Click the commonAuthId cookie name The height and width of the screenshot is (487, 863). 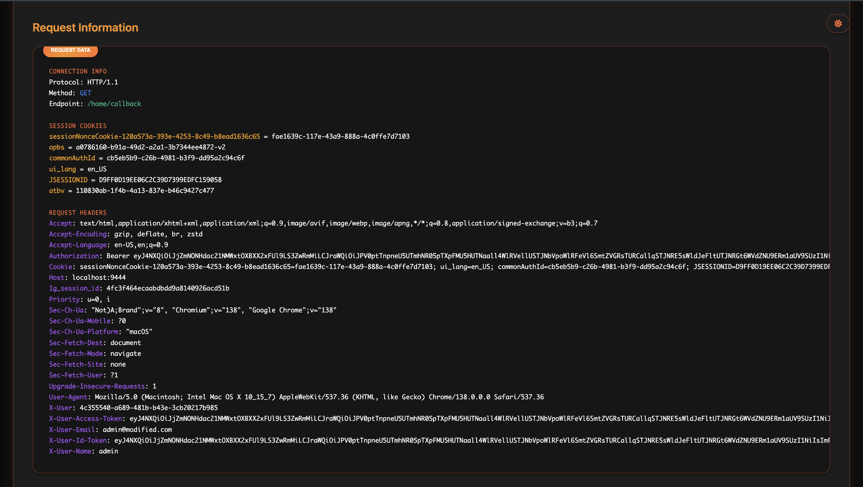click(72, 158)
